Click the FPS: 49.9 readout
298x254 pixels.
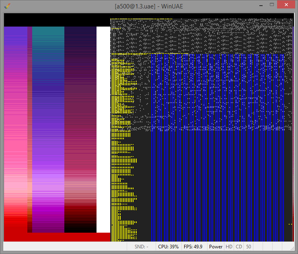point(193,247)
